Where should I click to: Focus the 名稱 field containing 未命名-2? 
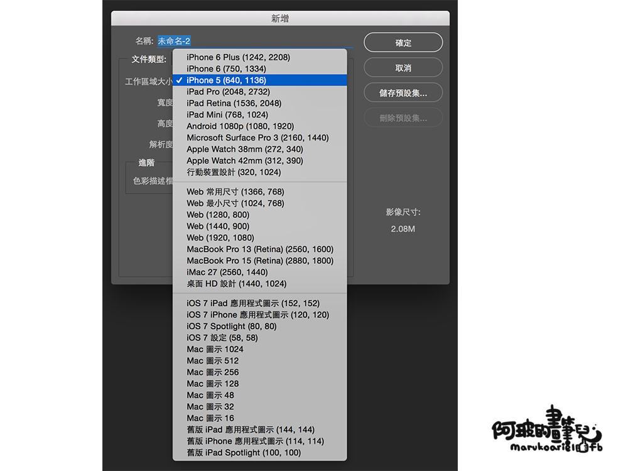[255, 41]
